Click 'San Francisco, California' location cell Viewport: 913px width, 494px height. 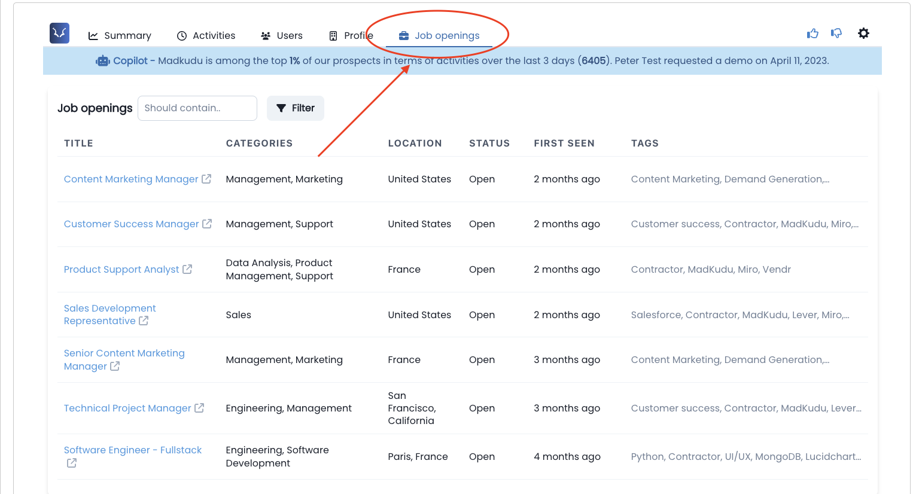[x=412, y=408]
